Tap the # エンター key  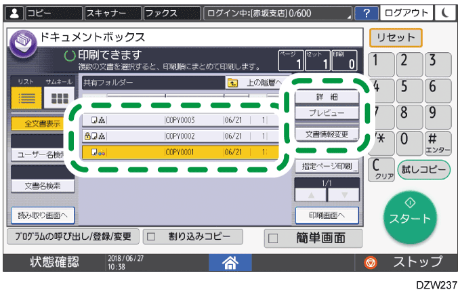pyautogui.click(x=438, y=143)
